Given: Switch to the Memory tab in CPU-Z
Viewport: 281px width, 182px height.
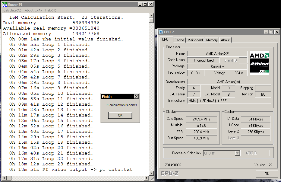Looking at the screenshot, I should click(212, 40).
